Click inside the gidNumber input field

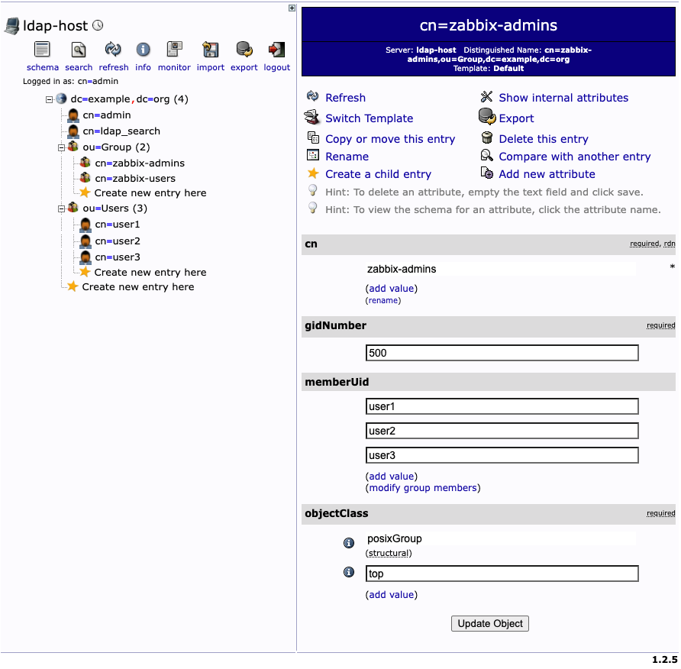502,352
